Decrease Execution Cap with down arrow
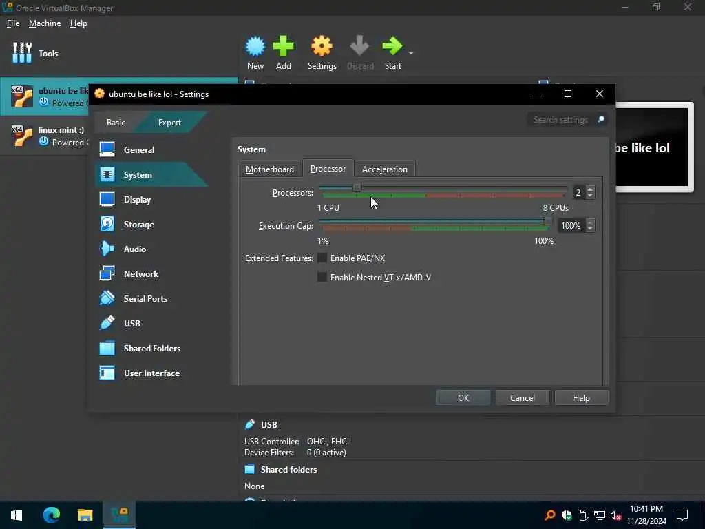The width and height of the screenshot is (705, 529). pyautogui.click(x=590, y=229)
